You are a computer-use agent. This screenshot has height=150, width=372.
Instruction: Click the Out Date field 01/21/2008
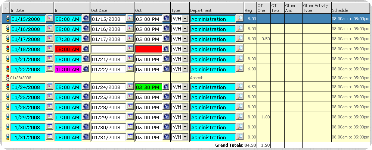pos(108,59)
